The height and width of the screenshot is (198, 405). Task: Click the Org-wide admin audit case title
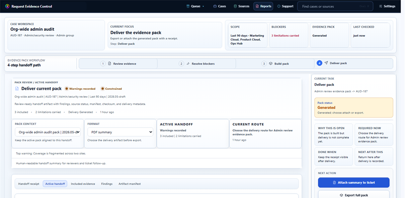click(32, 29)
